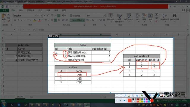The height and width of the screenshot is (107, 190).
Task: Click the Windows Start button
Action: click(x=4, y=105)
